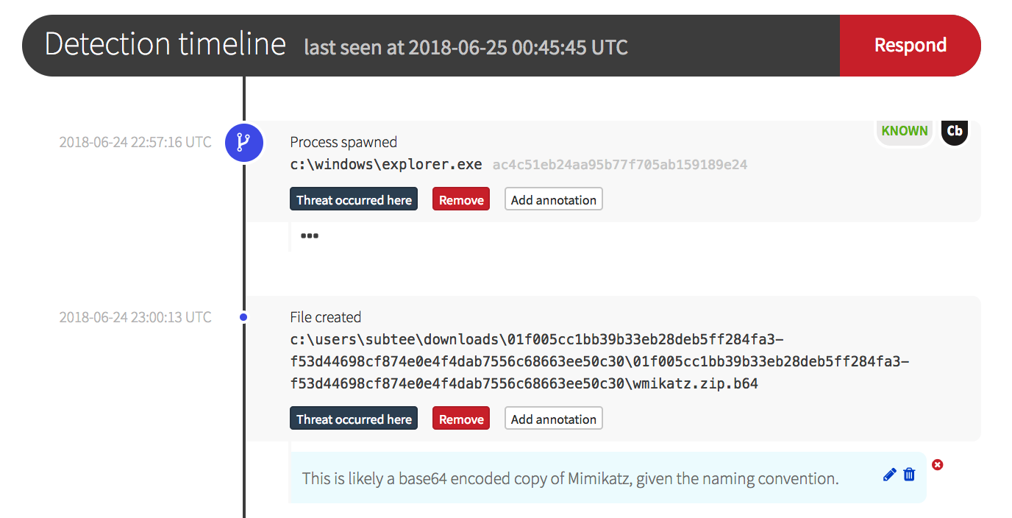The width and height of the screenshot is (1012, 518).
Task: Add annotation to the File created event
Action: point(553,419)
